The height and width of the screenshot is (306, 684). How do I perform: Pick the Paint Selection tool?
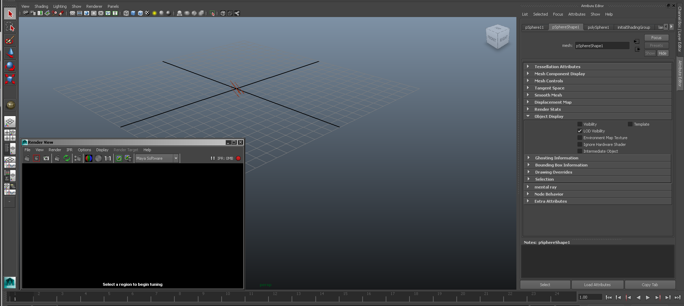pos(10,40)
